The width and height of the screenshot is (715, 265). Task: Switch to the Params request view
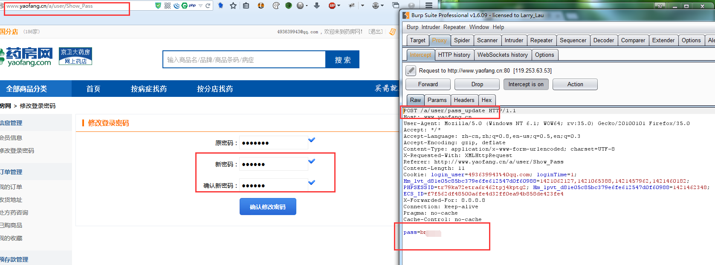(437, 100)
